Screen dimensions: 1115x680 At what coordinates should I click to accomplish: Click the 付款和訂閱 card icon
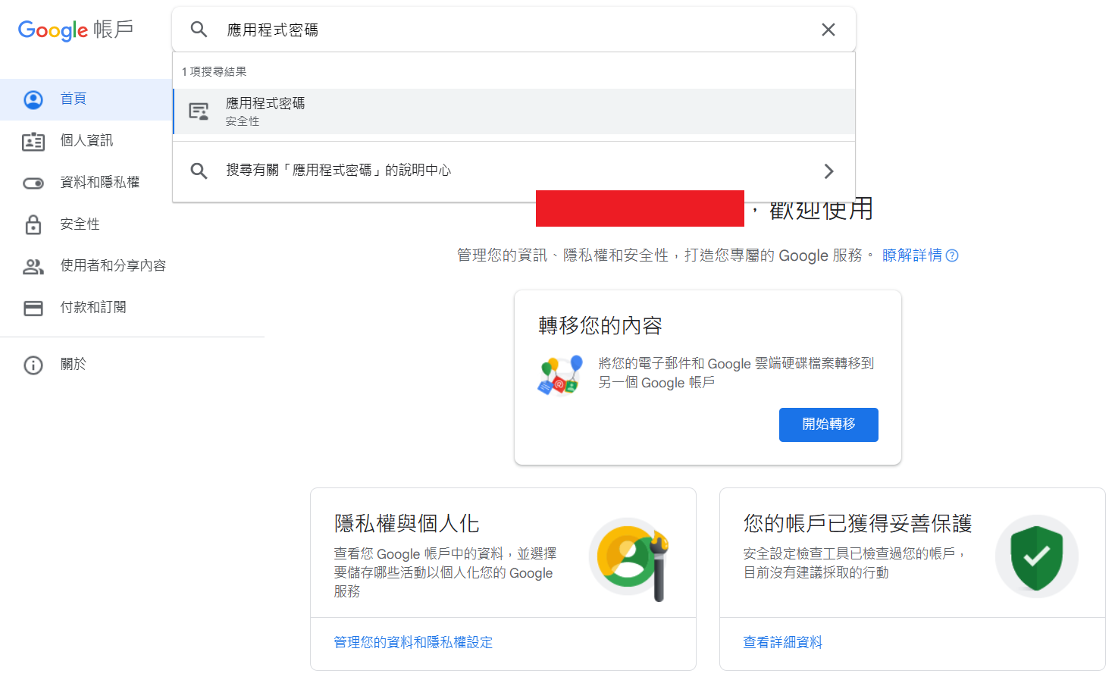coord(33,307)
